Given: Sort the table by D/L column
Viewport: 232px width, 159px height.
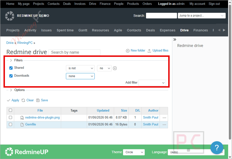Looking at the screenshot, I should [137, 111].
